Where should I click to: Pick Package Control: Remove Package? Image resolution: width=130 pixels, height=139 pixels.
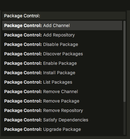pyautogui.click(x=62, y=101)
